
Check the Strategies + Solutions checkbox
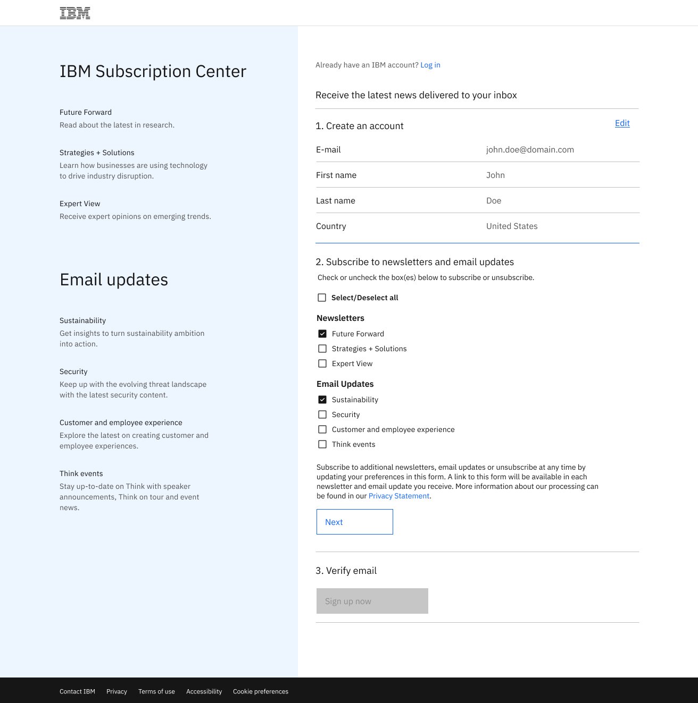click(x=322, y=349)
